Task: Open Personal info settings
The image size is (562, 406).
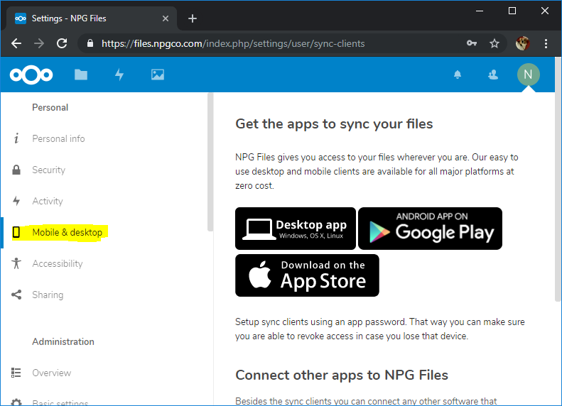Action: click(58, 138)
